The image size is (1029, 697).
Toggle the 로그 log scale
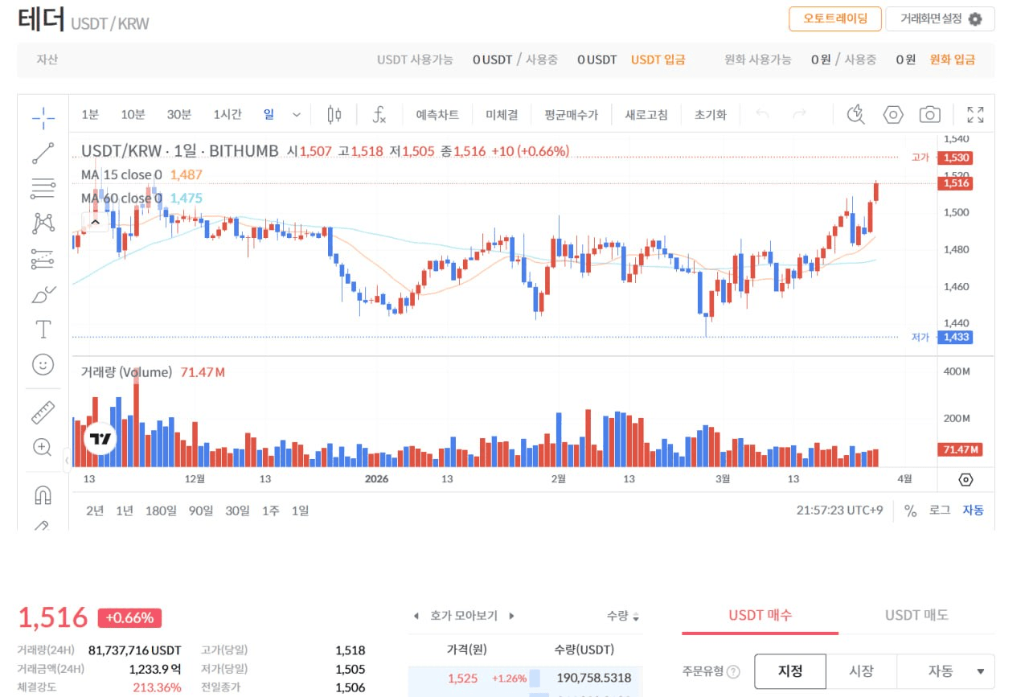(x=939, y=510)
